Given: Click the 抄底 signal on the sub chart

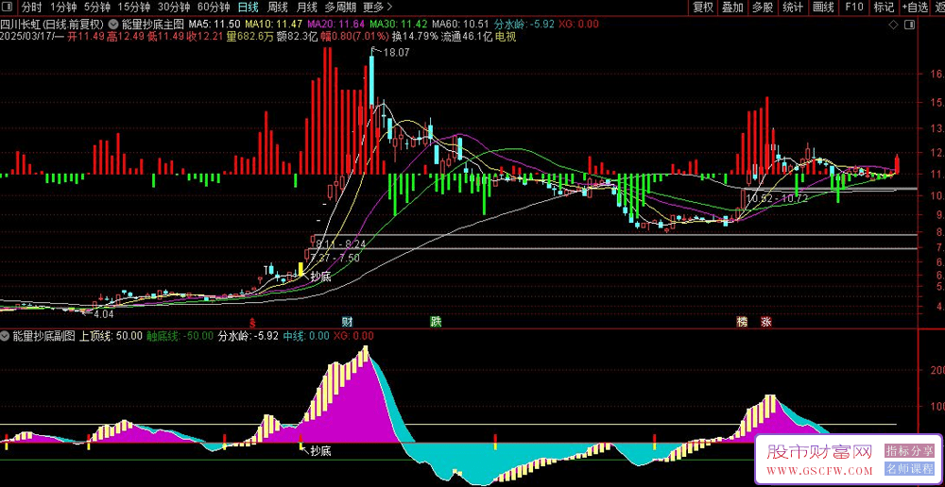Looking at the screenshot, I should [x=320, y=450].
